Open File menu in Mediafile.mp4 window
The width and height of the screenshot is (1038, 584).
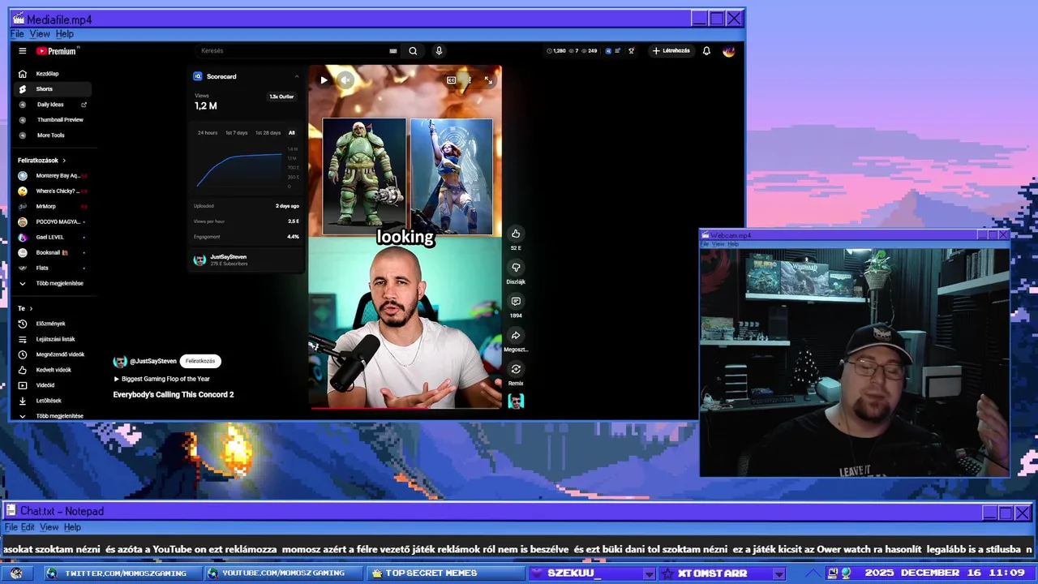17,34
